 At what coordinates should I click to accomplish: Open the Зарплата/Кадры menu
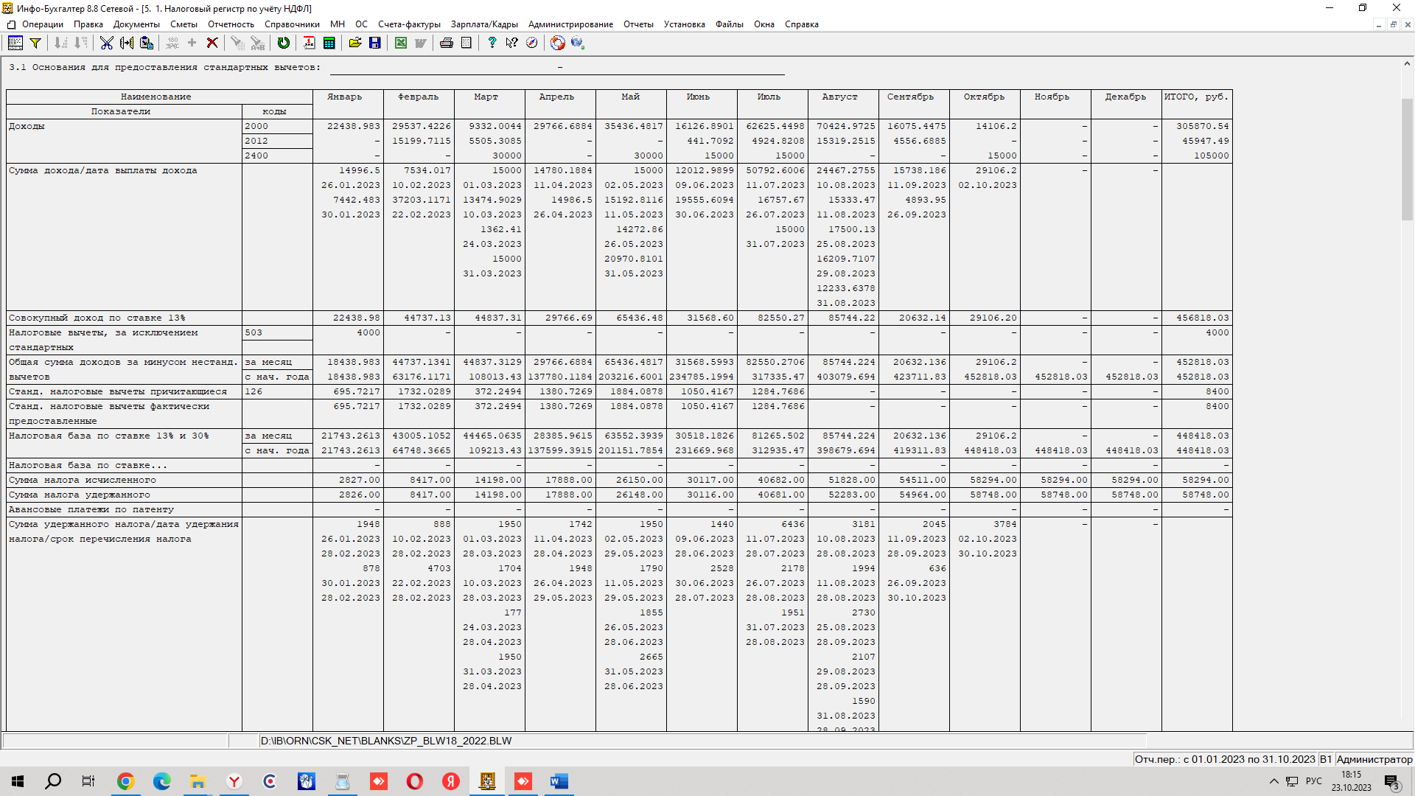point(483,24)
